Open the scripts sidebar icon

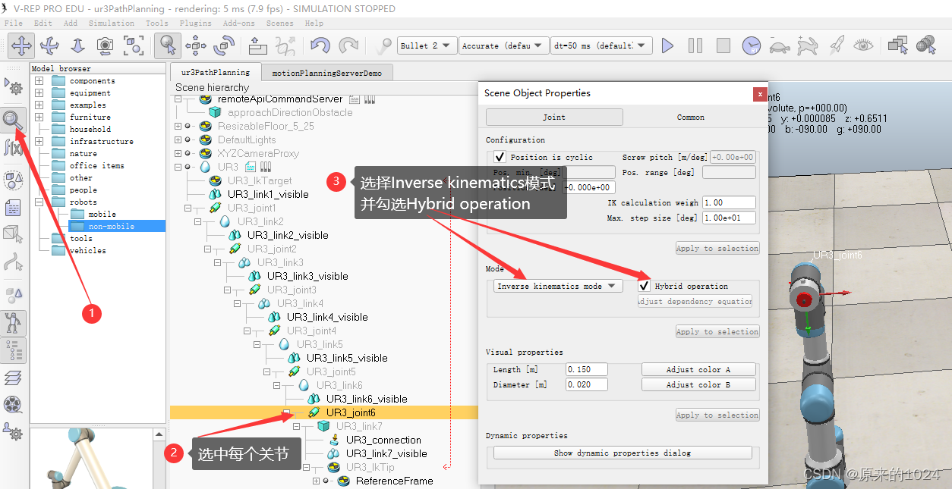pos(14,208)
